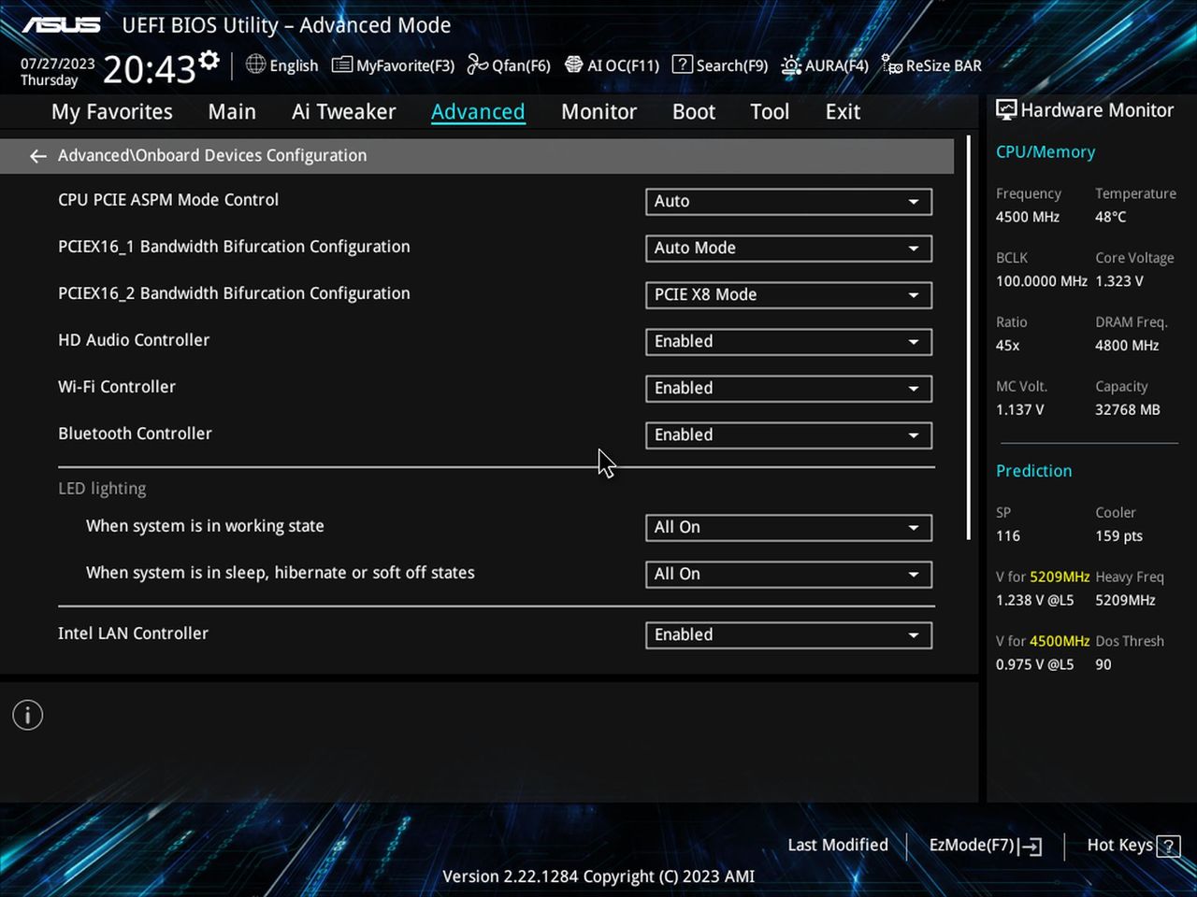Screen dimensions: 1197x897
Task: Open the Tool tab
Action: tap(770, 112)
